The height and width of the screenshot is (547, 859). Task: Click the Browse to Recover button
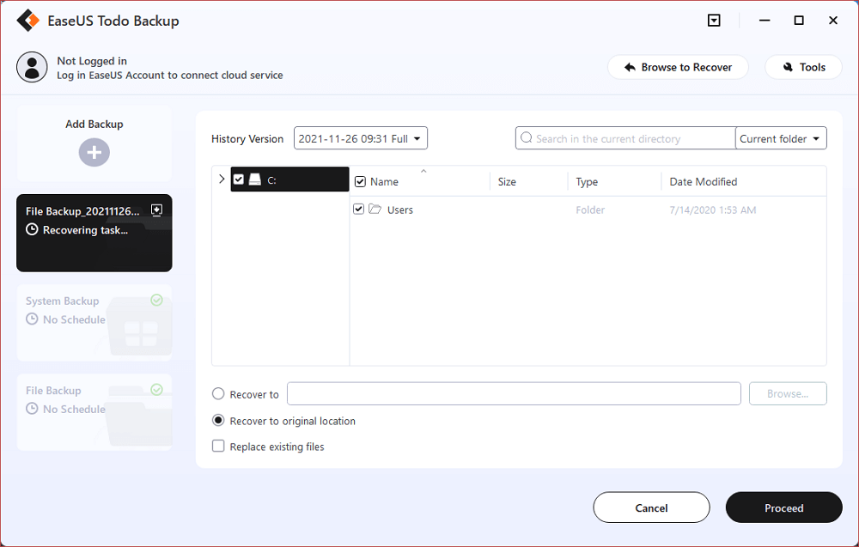[679, 67]
